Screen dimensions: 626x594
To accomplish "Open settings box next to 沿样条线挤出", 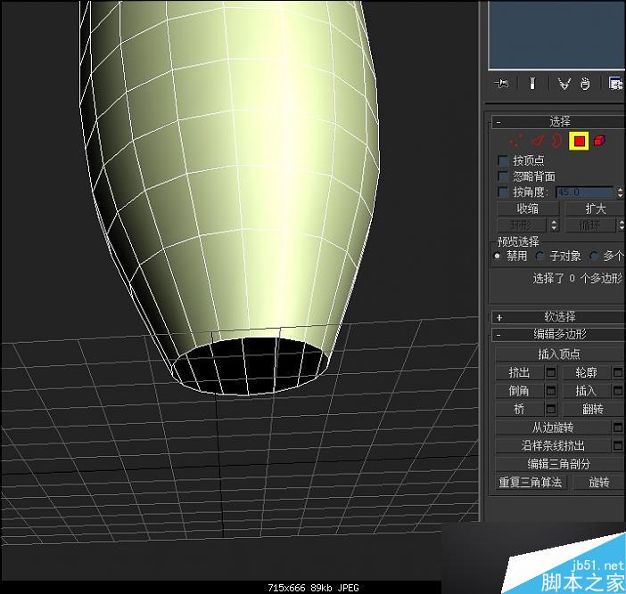I will pyautogui.click(x=618, y=445).
